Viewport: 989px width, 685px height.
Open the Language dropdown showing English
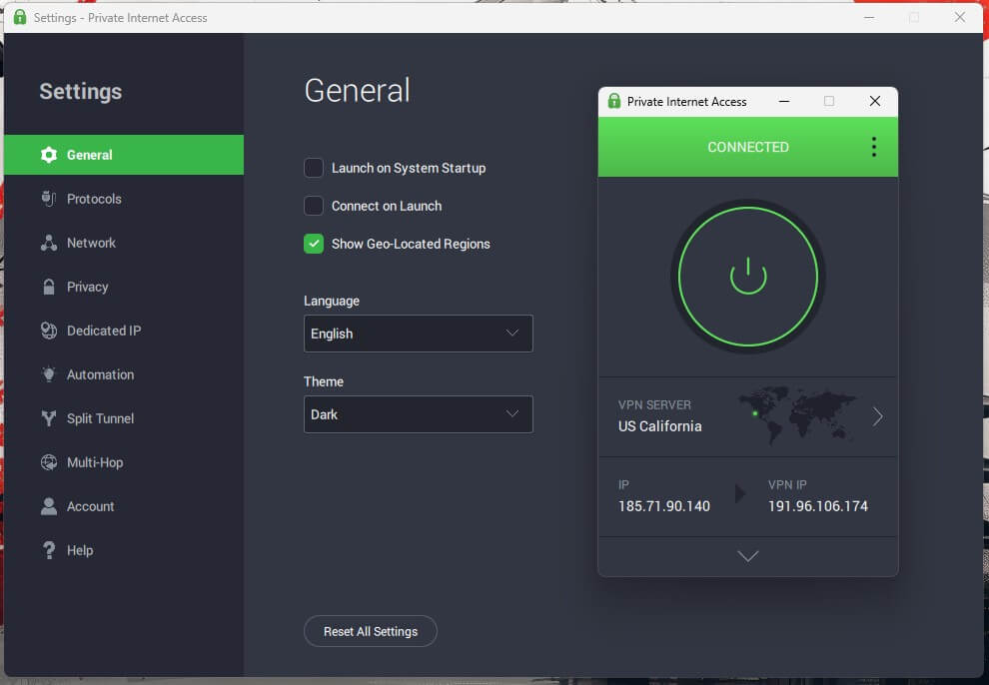click(419, 334)
